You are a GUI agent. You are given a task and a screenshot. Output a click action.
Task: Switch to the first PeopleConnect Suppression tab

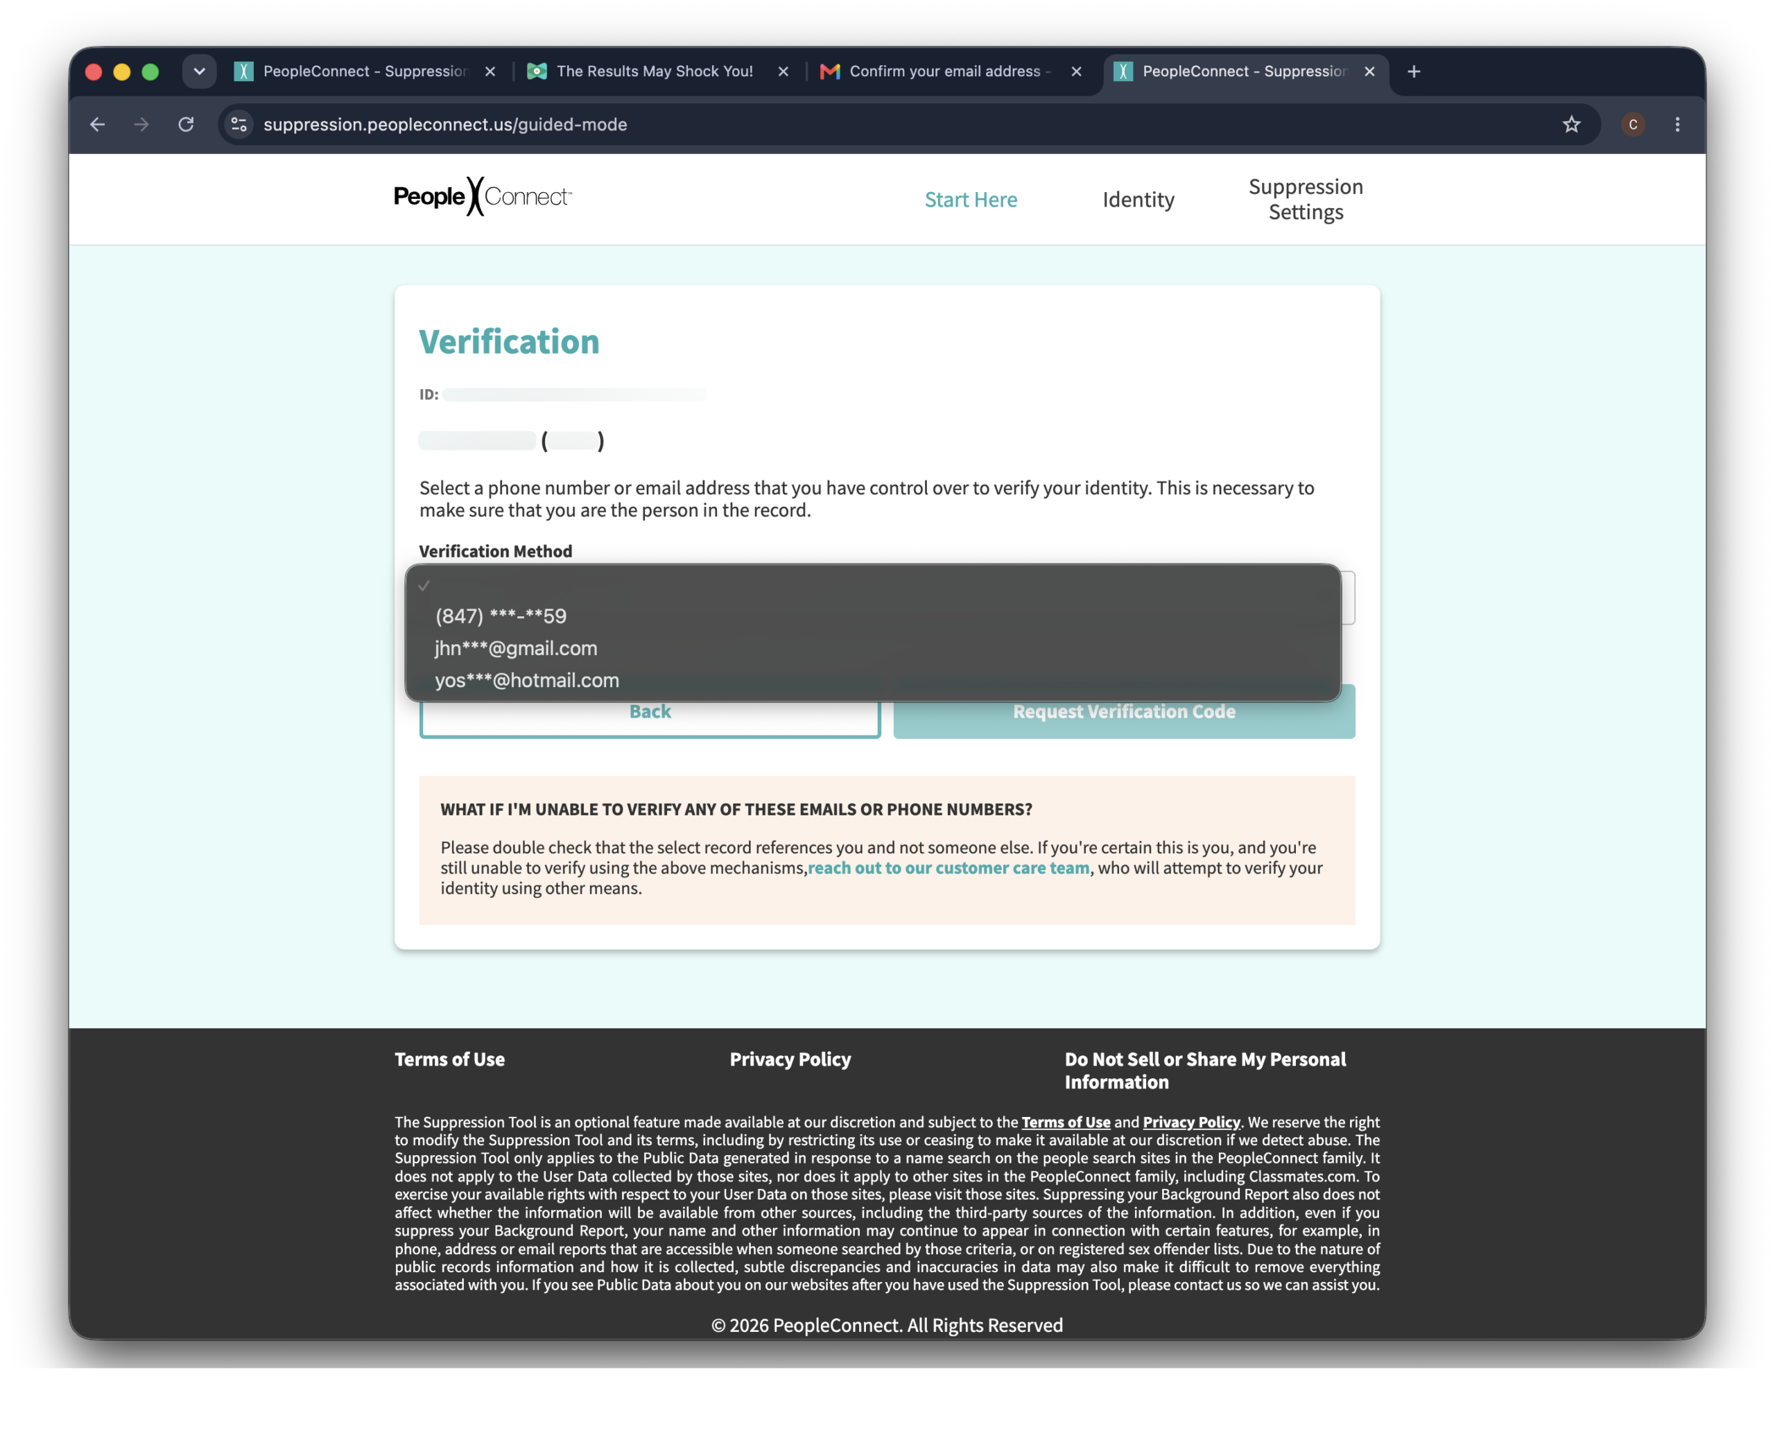[365, 71]
